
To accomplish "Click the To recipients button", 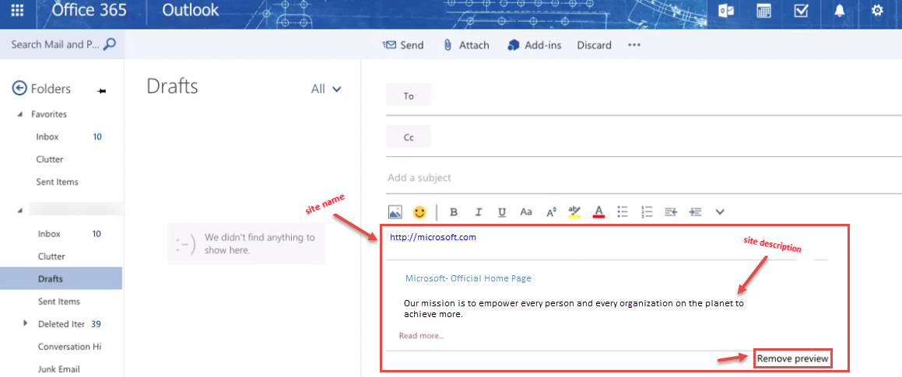I will pos(409,96).
